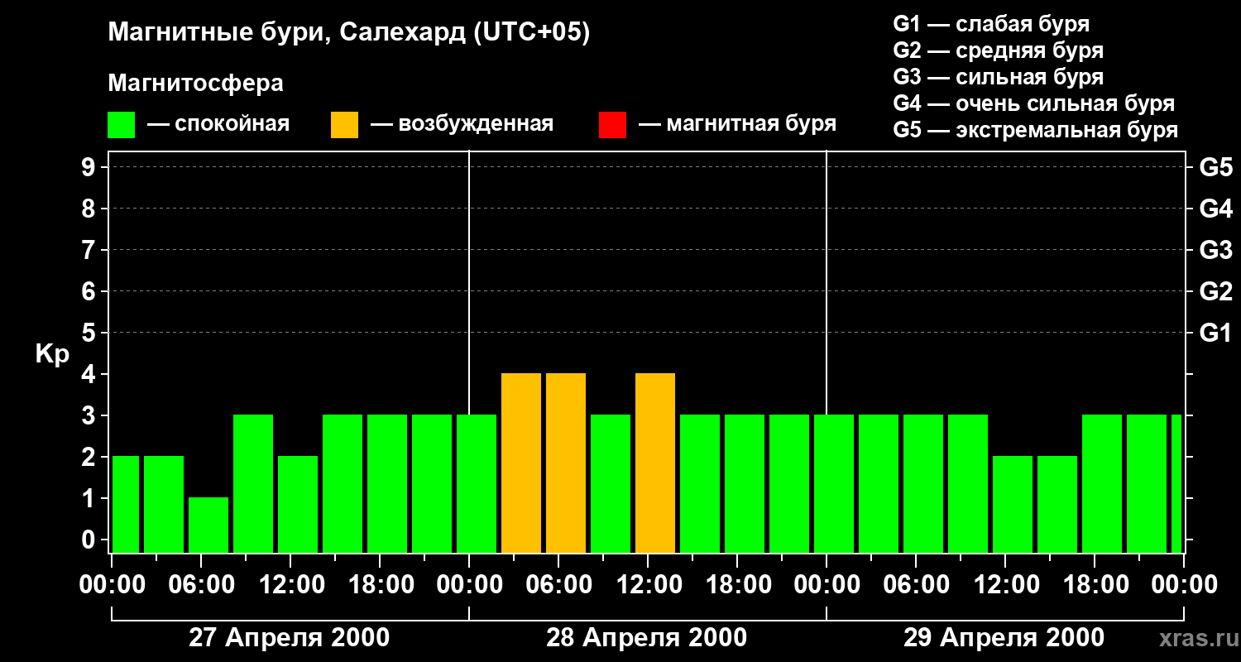Click the right-axis 'G4' label

pos(1215,209)
